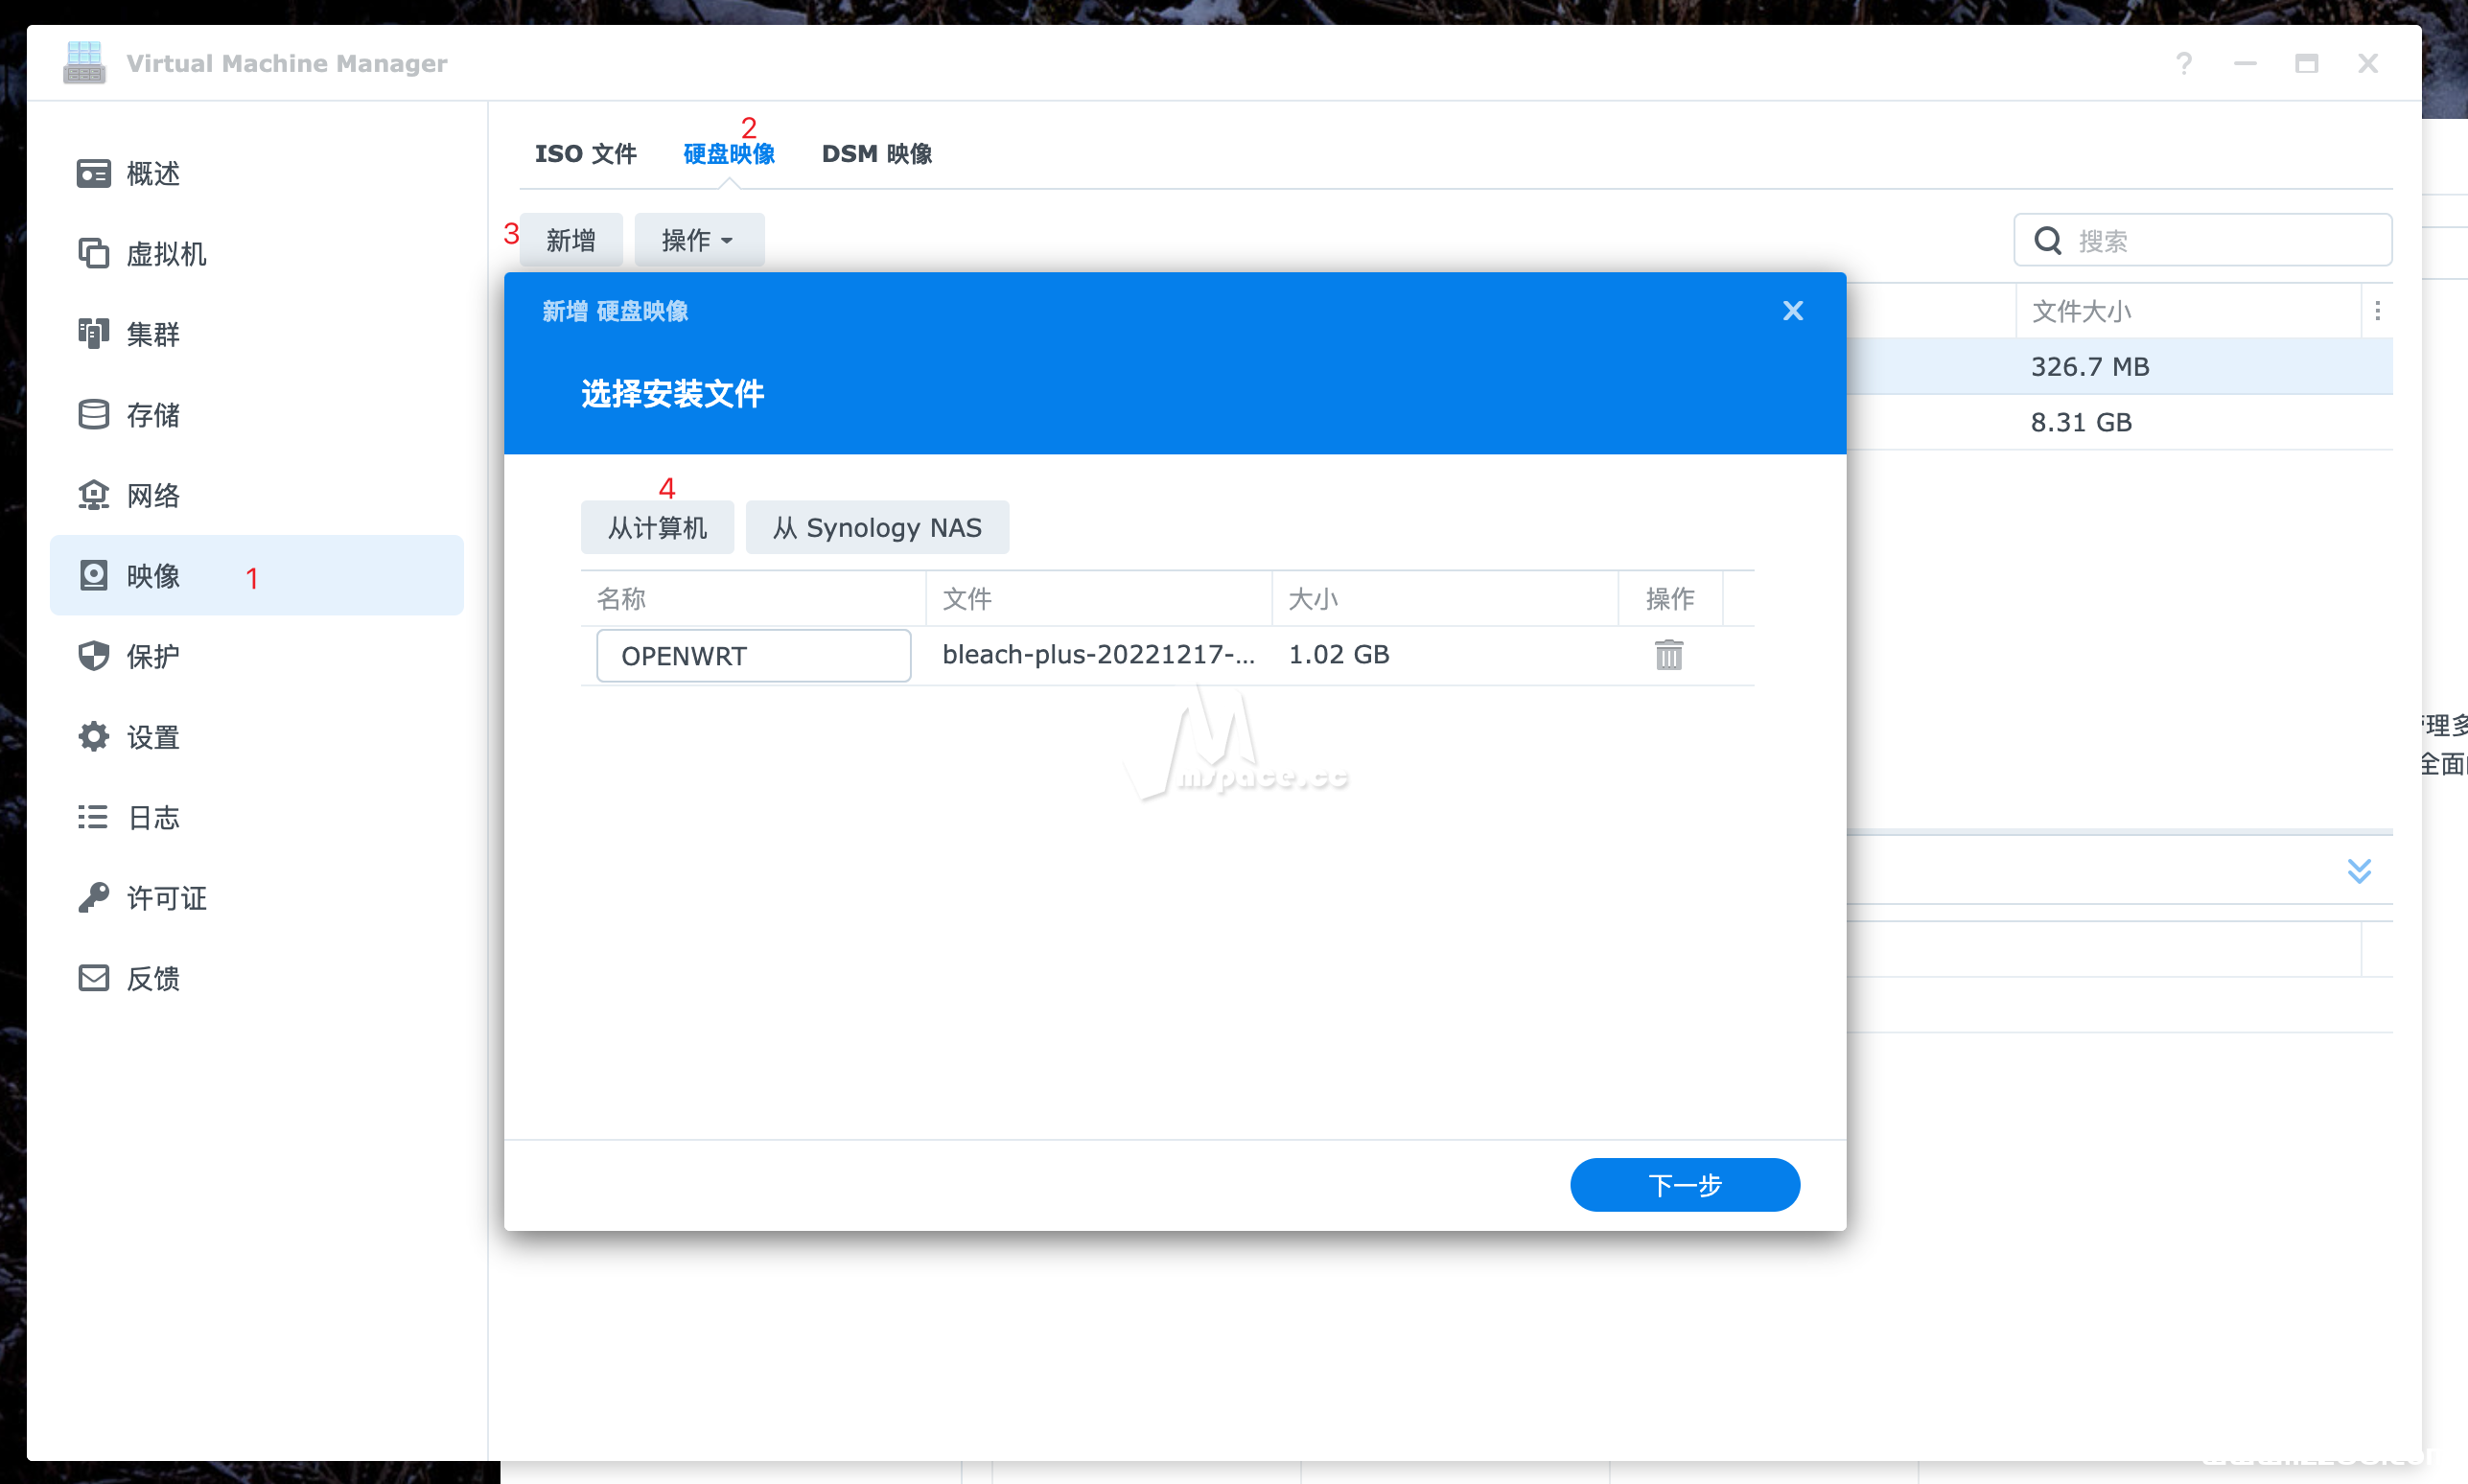Switch to the DSM 映像 tab
Viewport: 2468px width, 1484px height.
coord(876,153)
